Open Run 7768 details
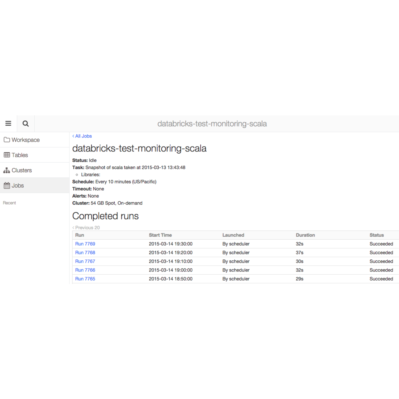The height and width of the screenshot is (399, 399). 85,252
